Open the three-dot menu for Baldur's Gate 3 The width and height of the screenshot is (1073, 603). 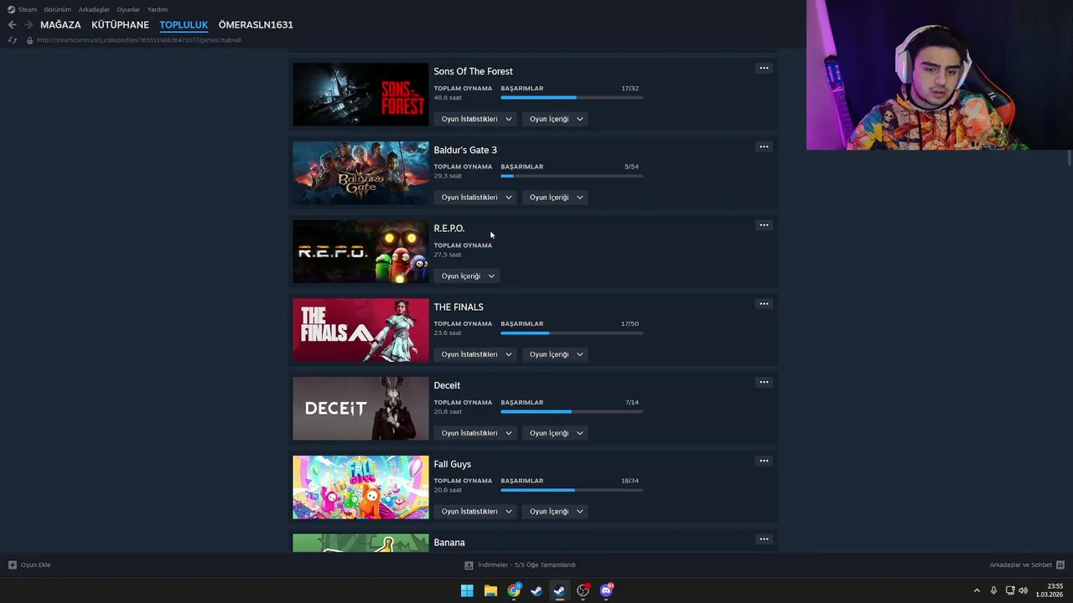click(764, 147)
